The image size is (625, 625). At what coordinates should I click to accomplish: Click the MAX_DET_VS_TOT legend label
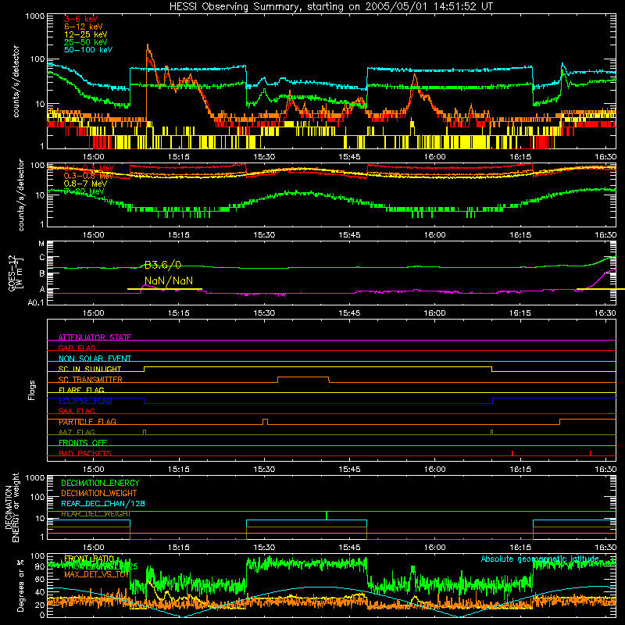97,574
